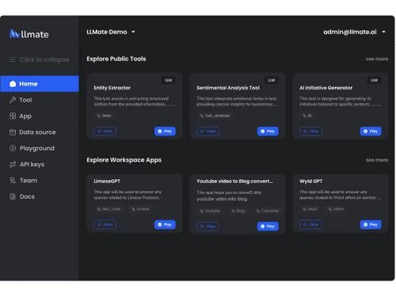Click the Data tag on Entity Extractor
The height and width of the screenshot is (297, 396).
point(104,116)
